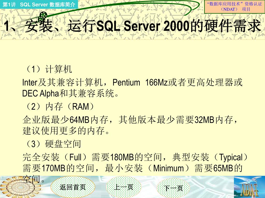
Task: Select the （2）内存（RAM） heading
Action: tap(60, 106)
